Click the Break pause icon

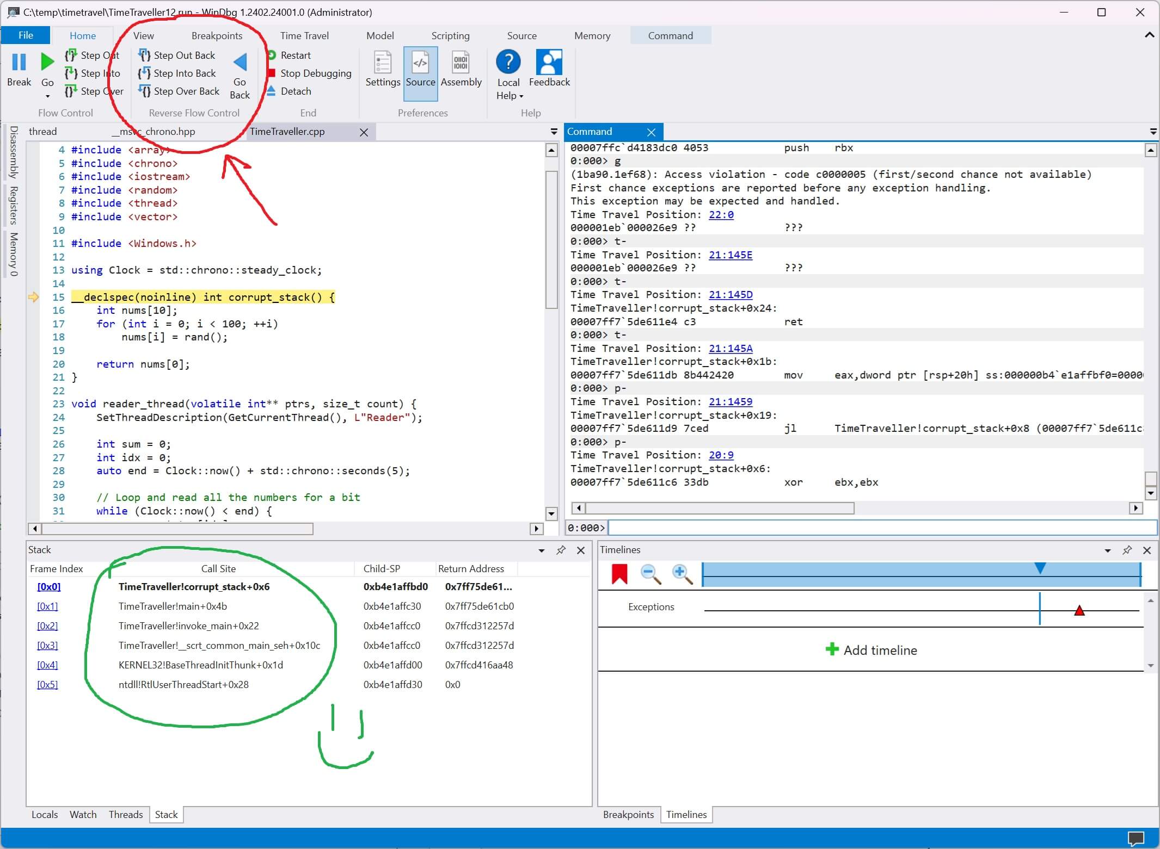tap(19, 63)
